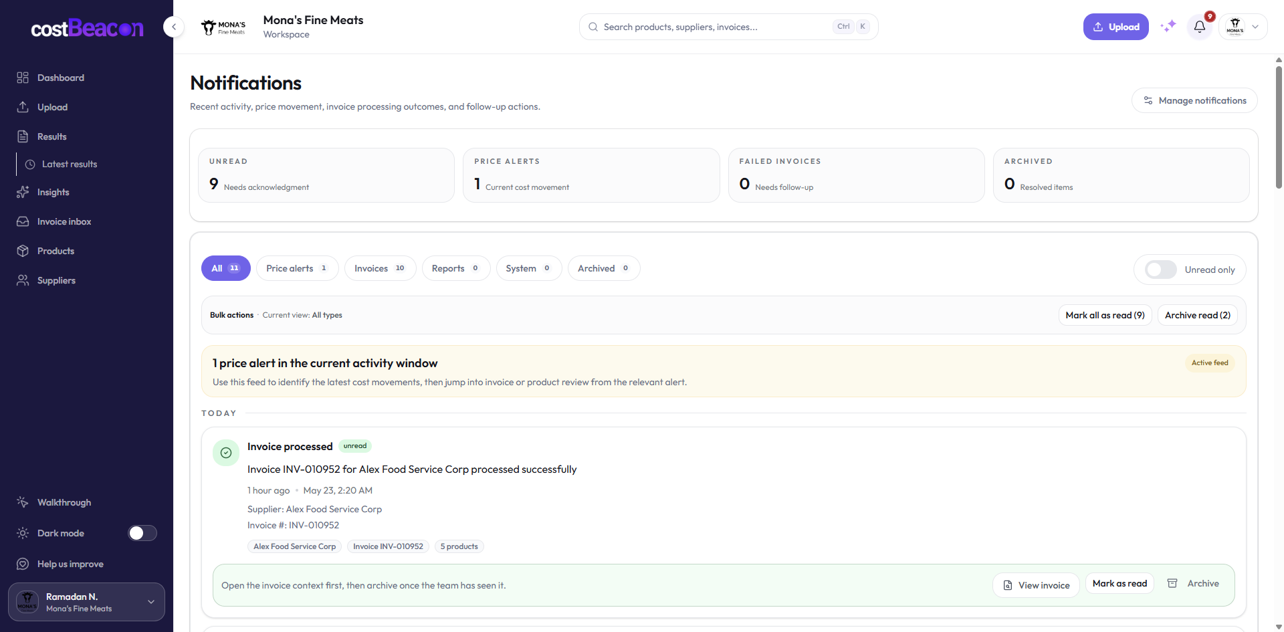Viewport: 1284px width, 632px height.
Task: Open the System tab
Action: 529,268
